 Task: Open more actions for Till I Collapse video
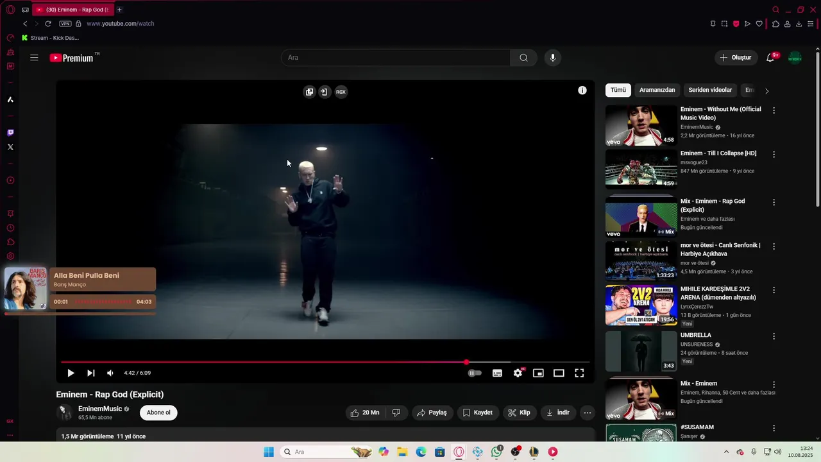pos(774,155)
